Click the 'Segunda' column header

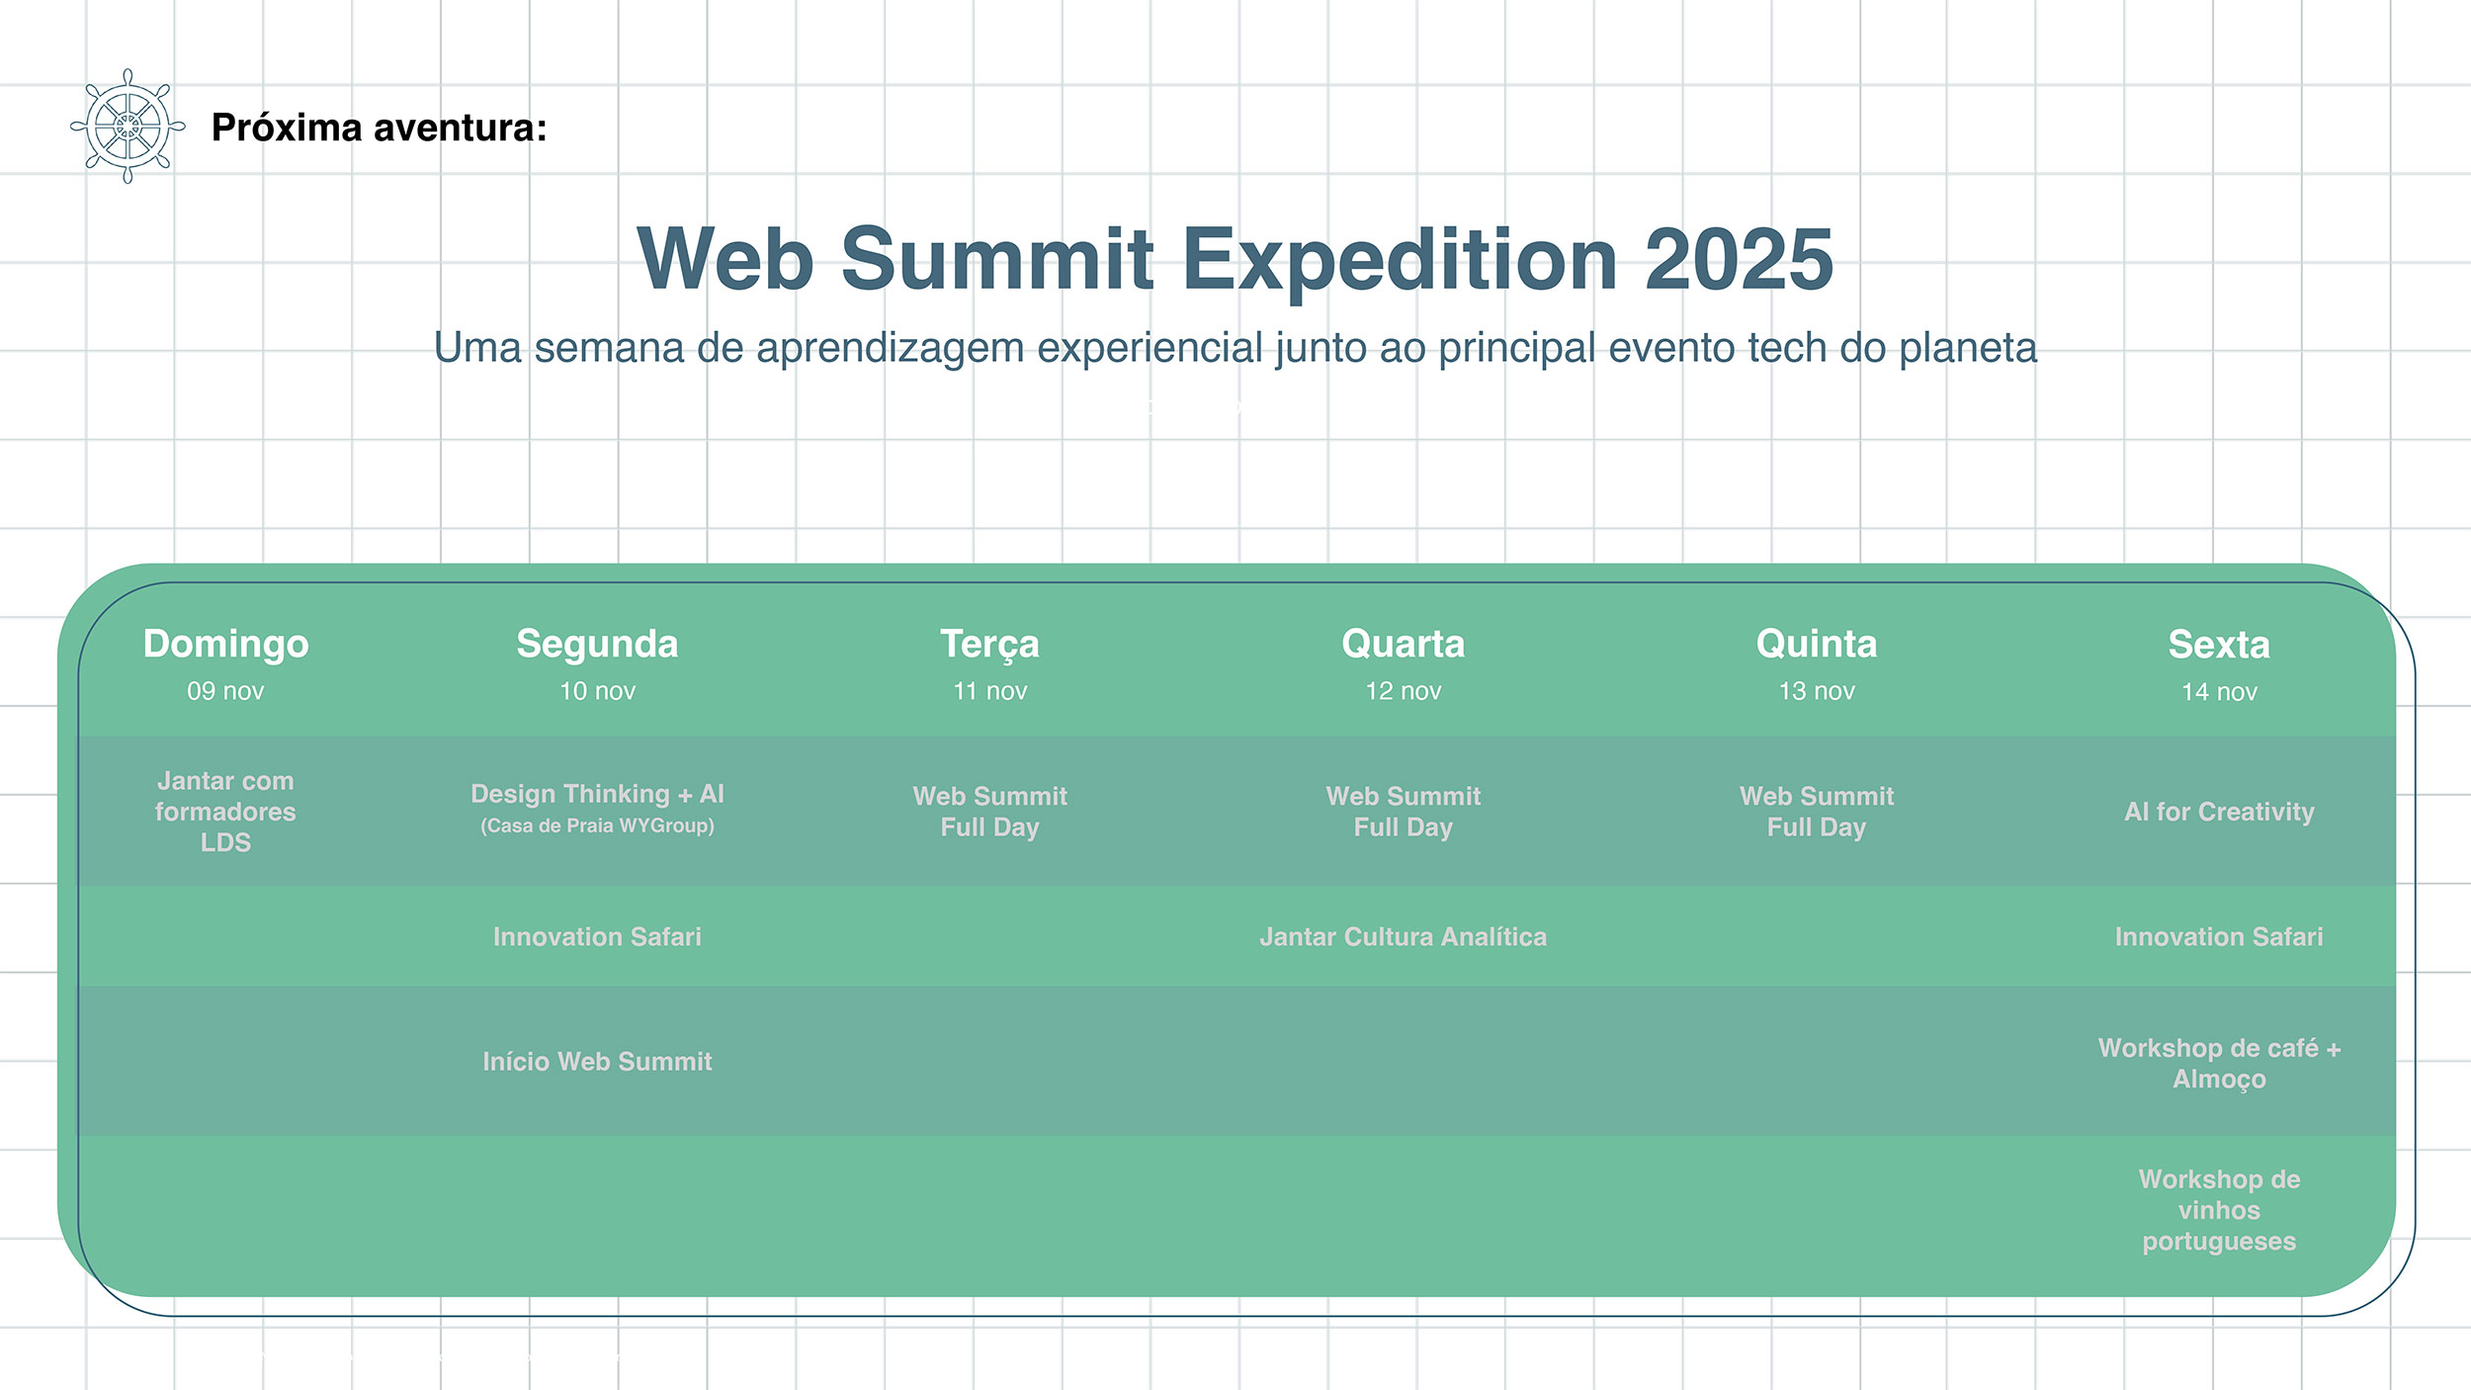coord(597,644)
